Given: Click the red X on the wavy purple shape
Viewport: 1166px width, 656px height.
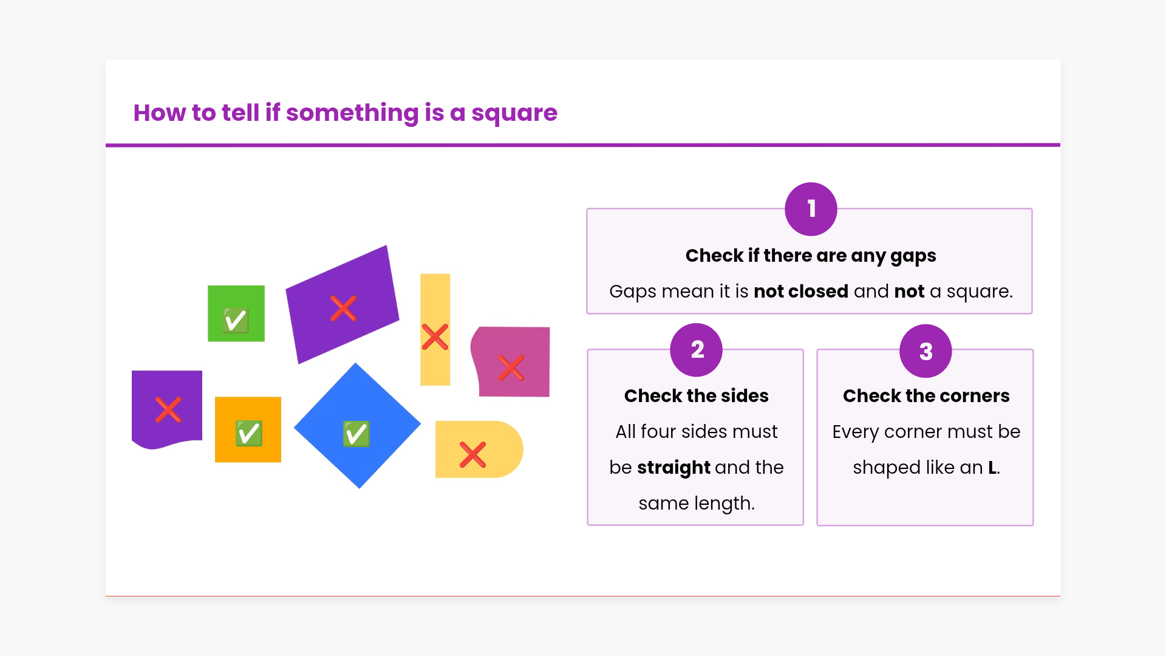Looking at the screenshot, I should (168, 409).
